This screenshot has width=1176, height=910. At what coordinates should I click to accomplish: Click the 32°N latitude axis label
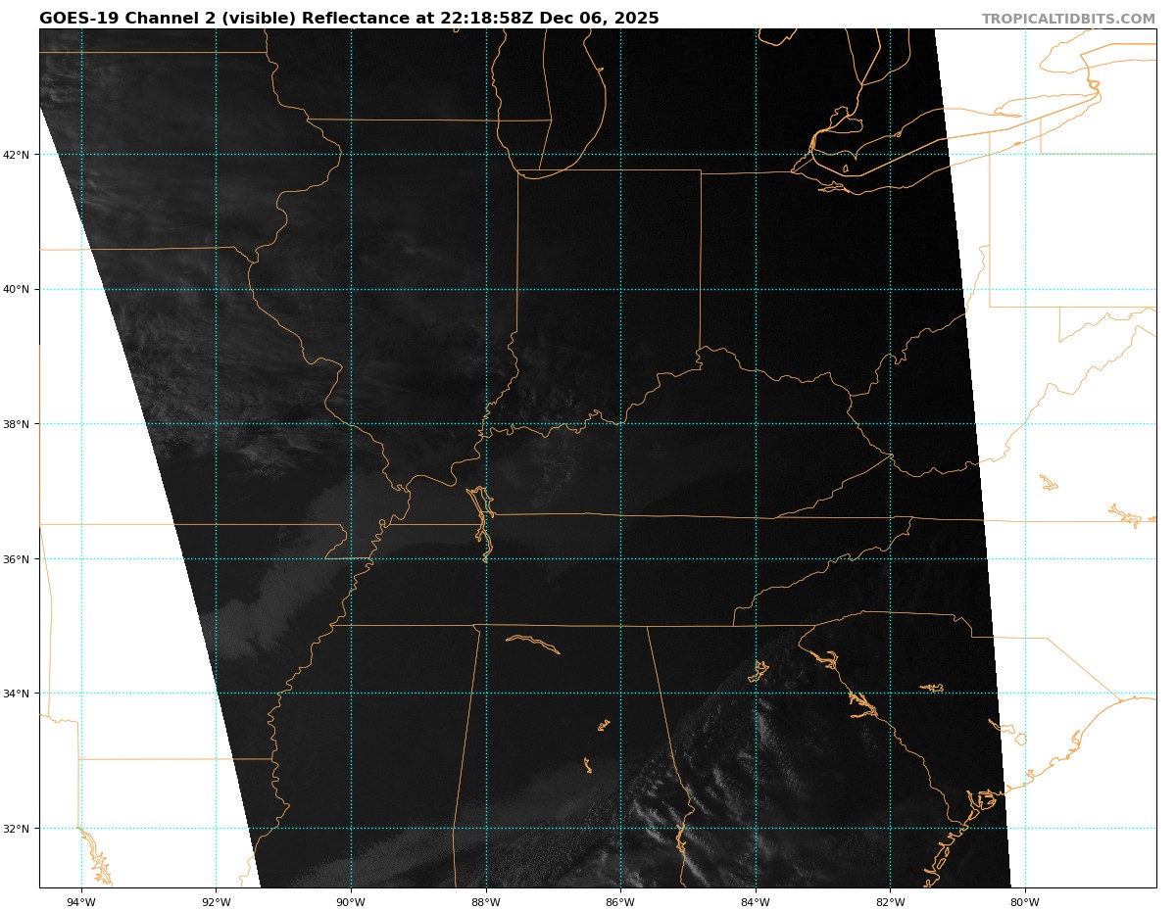19,829
